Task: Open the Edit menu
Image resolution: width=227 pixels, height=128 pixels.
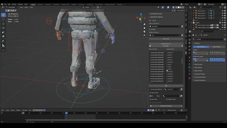Action: (9, 4)
